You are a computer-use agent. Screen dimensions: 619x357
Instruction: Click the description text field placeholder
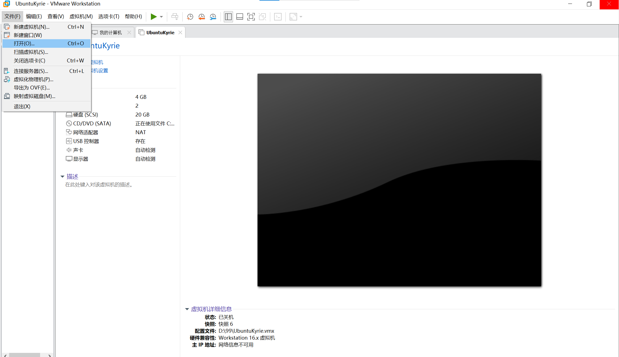tap(99, 185)
